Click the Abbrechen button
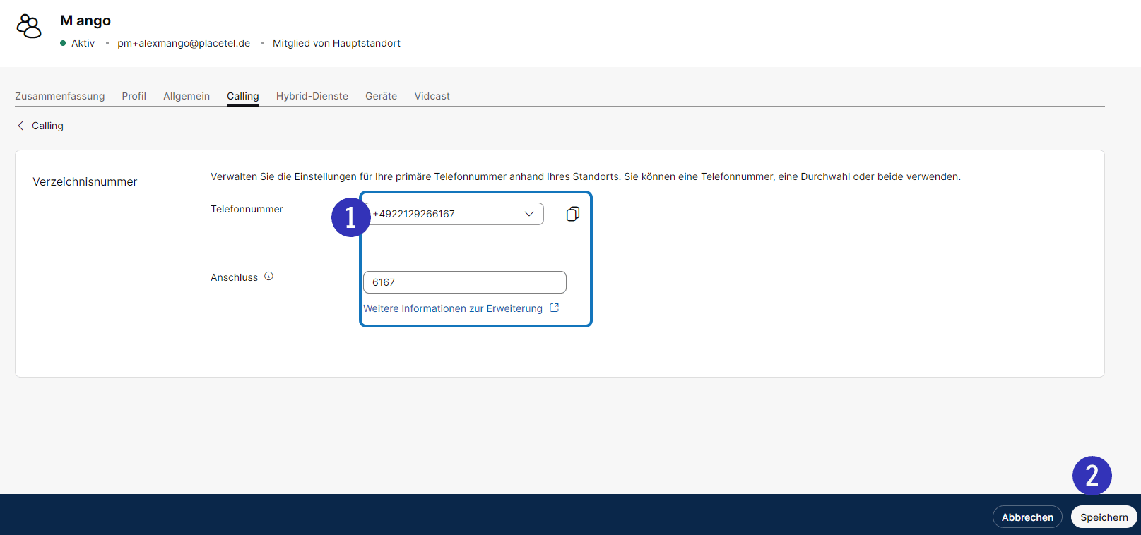This screenshot has width=1141, height=535. [x=1027, y=517]
